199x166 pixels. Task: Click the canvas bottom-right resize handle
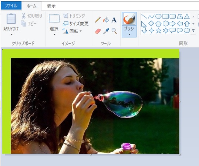coord(180,155)
